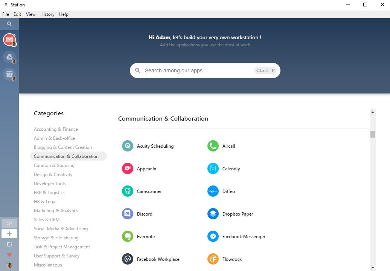Click the Acuity Scheduling app icon
This screenshot has width=390, height=271.
(x=128, y=146)
